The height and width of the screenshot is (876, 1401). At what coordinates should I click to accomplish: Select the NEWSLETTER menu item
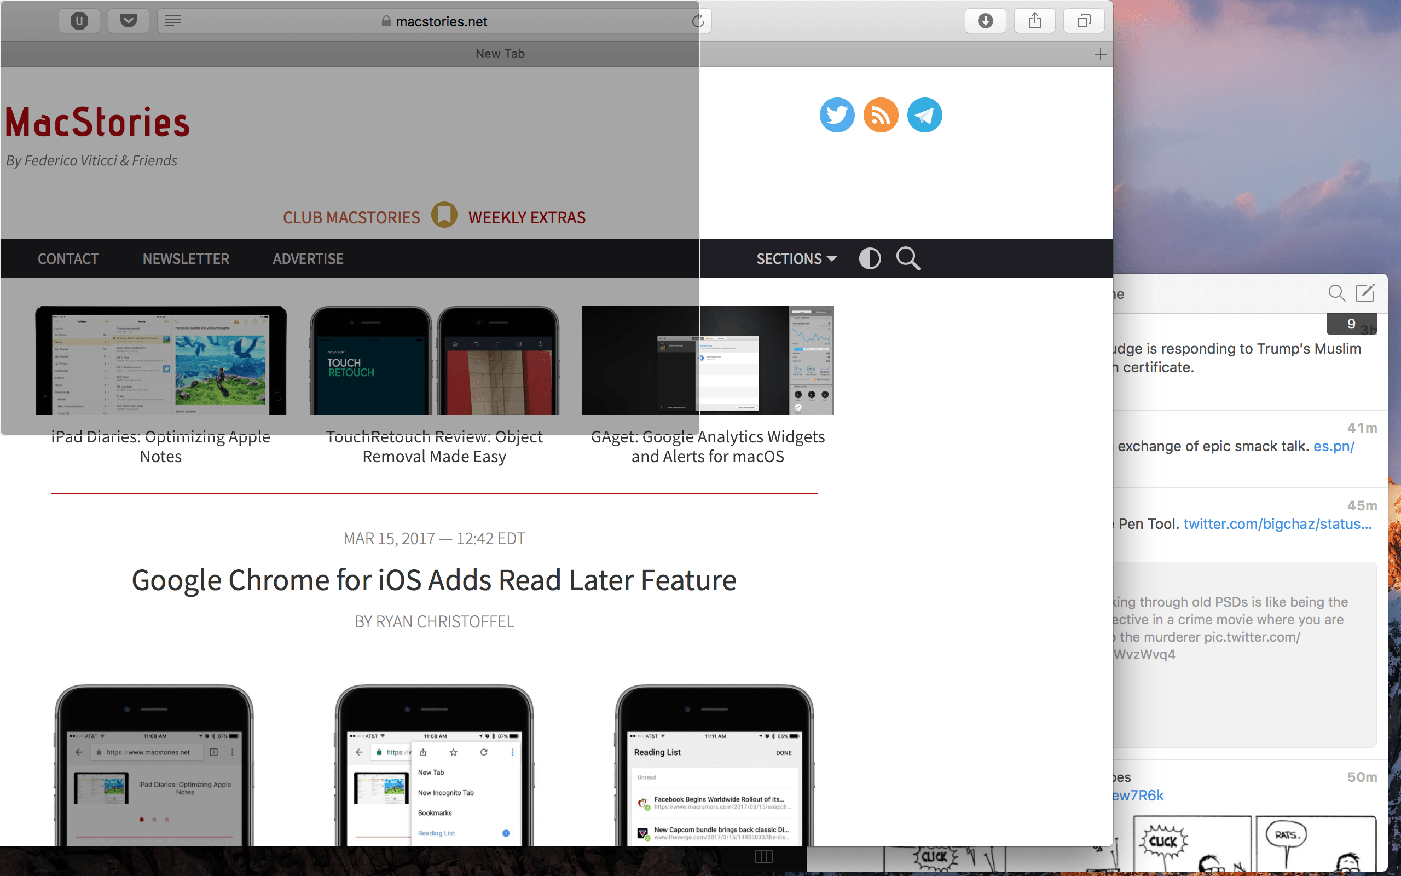(186, 258)
